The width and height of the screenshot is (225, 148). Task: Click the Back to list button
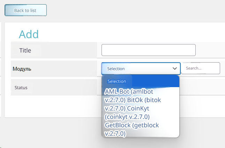(x=25, y=10)
